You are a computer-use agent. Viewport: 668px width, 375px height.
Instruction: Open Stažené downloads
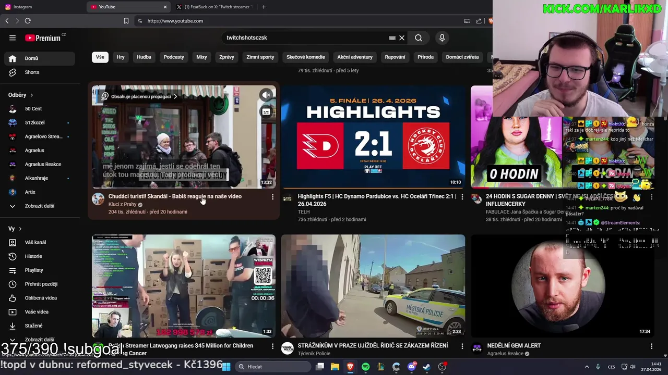pos(40,326)
